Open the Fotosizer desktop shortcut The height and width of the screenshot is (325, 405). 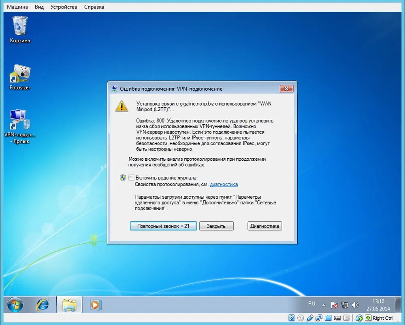(x=20, y=77)
